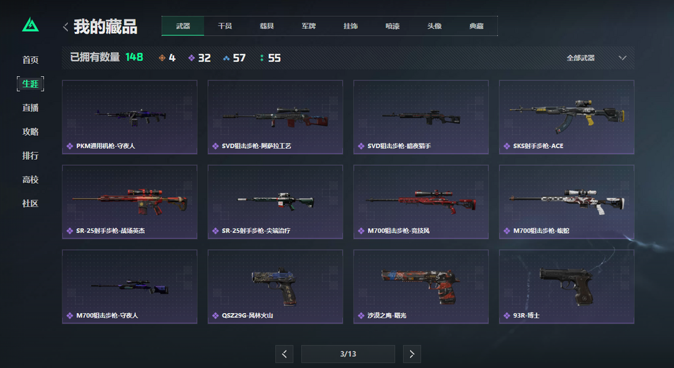Open the 典藏 tab
Image resolution: width=674 pixels, height=368 pixels.
click(476, 26)
